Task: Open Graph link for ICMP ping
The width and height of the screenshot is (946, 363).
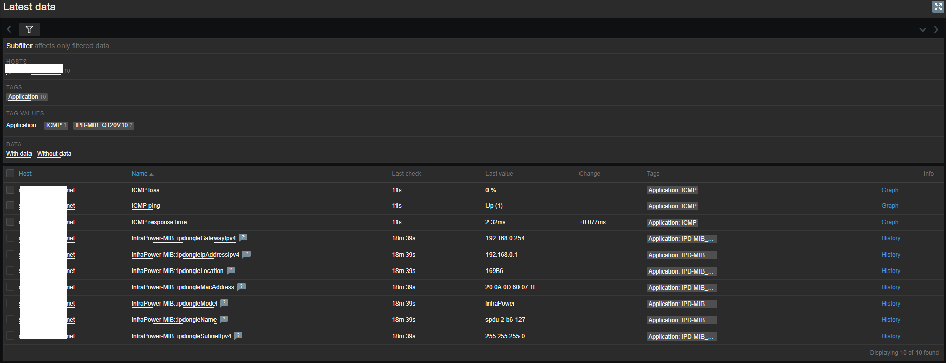Action: pyautogui.click(x=890, y=206)
